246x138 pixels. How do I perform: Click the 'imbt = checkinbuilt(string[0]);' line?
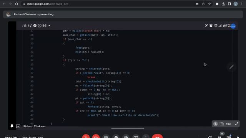click(99, 82)
